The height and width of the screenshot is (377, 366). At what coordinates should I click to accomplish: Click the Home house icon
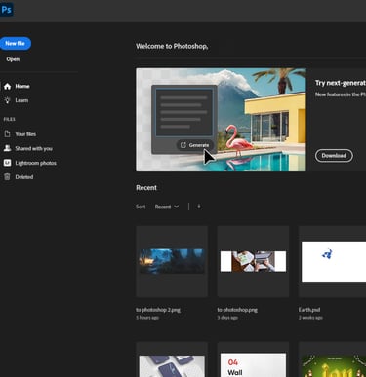pyautogui.click(x=7, y=86)
